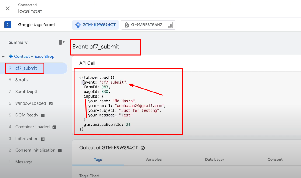Screen dimensions: 301x178
Task: Open the Tags tab
Action: click(98, 159)
